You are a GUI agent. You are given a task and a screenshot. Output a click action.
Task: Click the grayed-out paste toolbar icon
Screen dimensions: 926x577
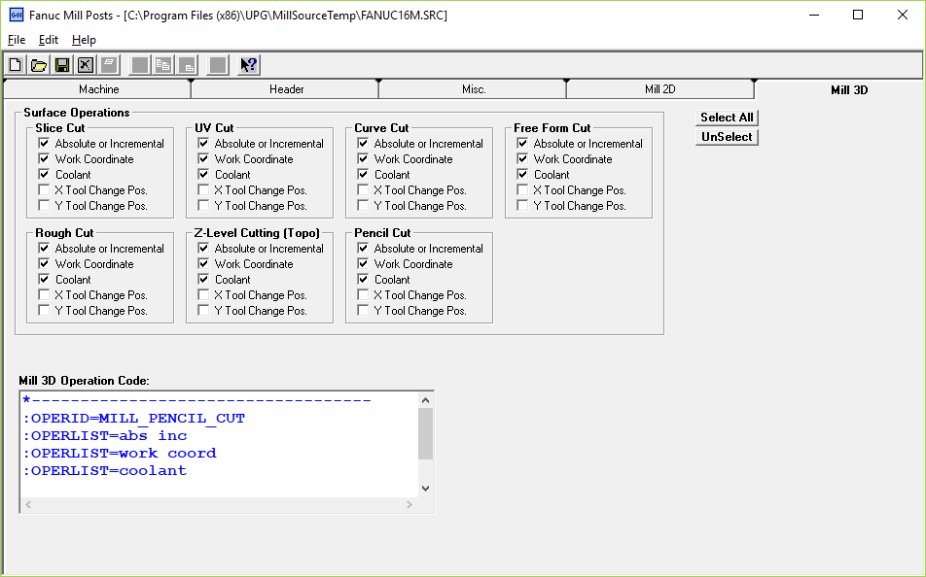click(x=187, y=65)
